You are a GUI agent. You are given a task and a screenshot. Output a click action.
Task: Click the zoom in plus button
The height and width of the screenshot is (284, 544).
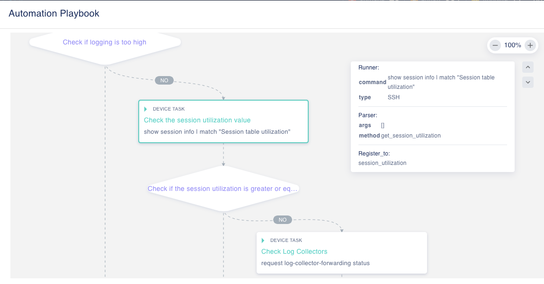(x=530, y=45)
